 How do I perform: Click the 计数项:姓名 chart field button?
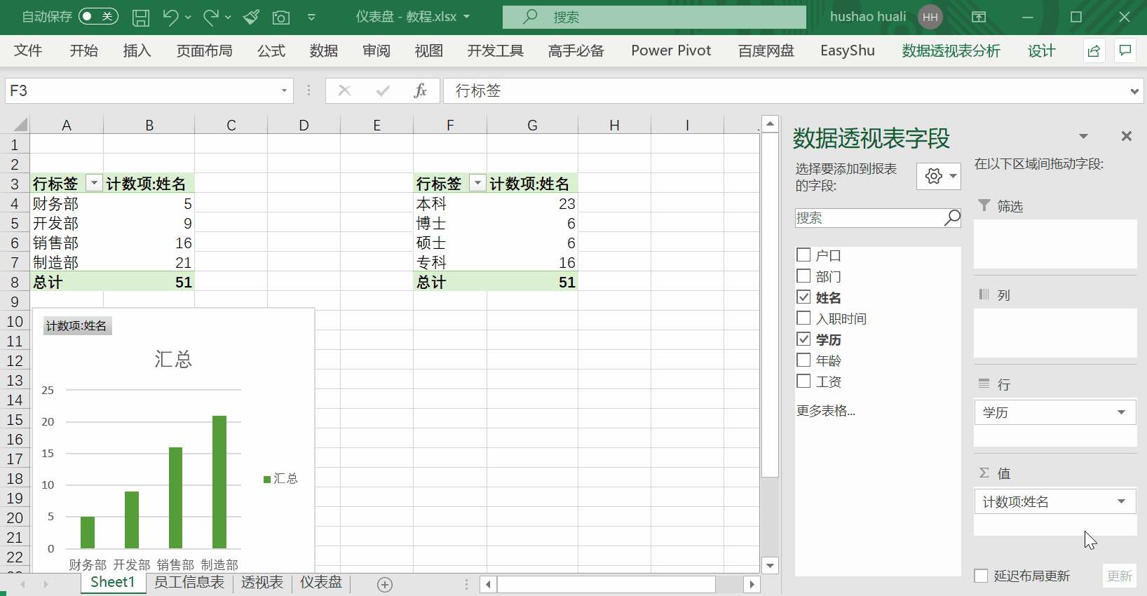(x=76, y=325)
